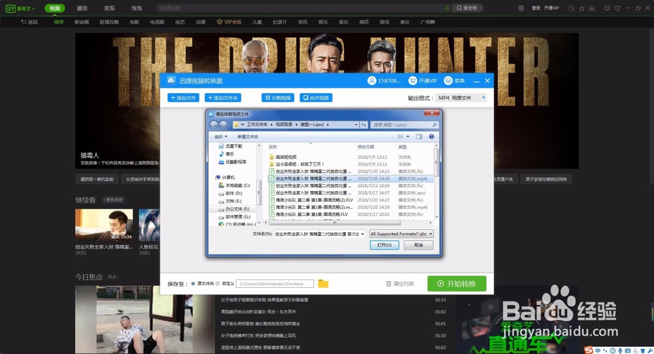Open the 综艺 category
The width and height of the screenshot is (654, 354).
coord(181,22)
